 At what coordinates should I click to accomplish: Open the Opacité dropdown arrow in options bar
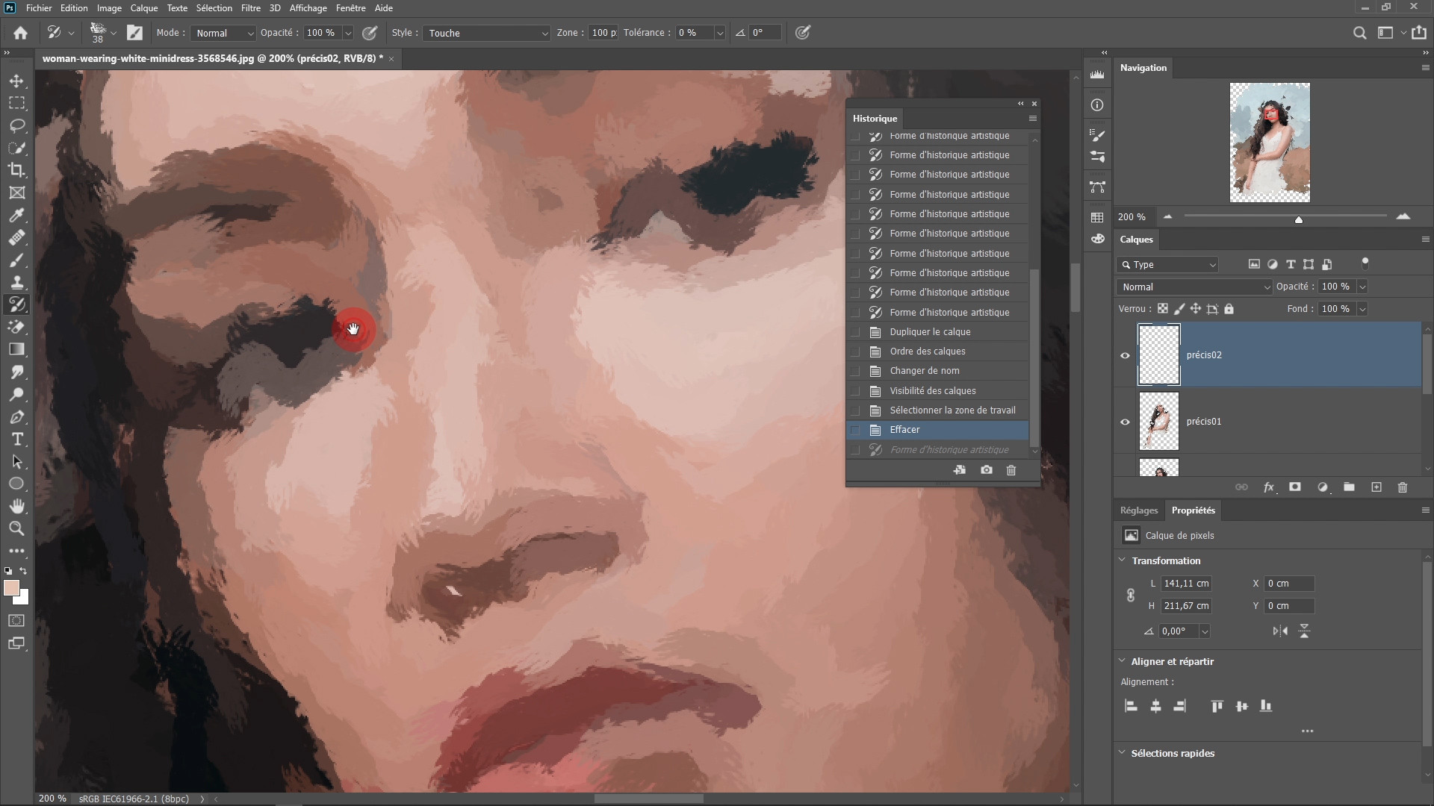347,33
